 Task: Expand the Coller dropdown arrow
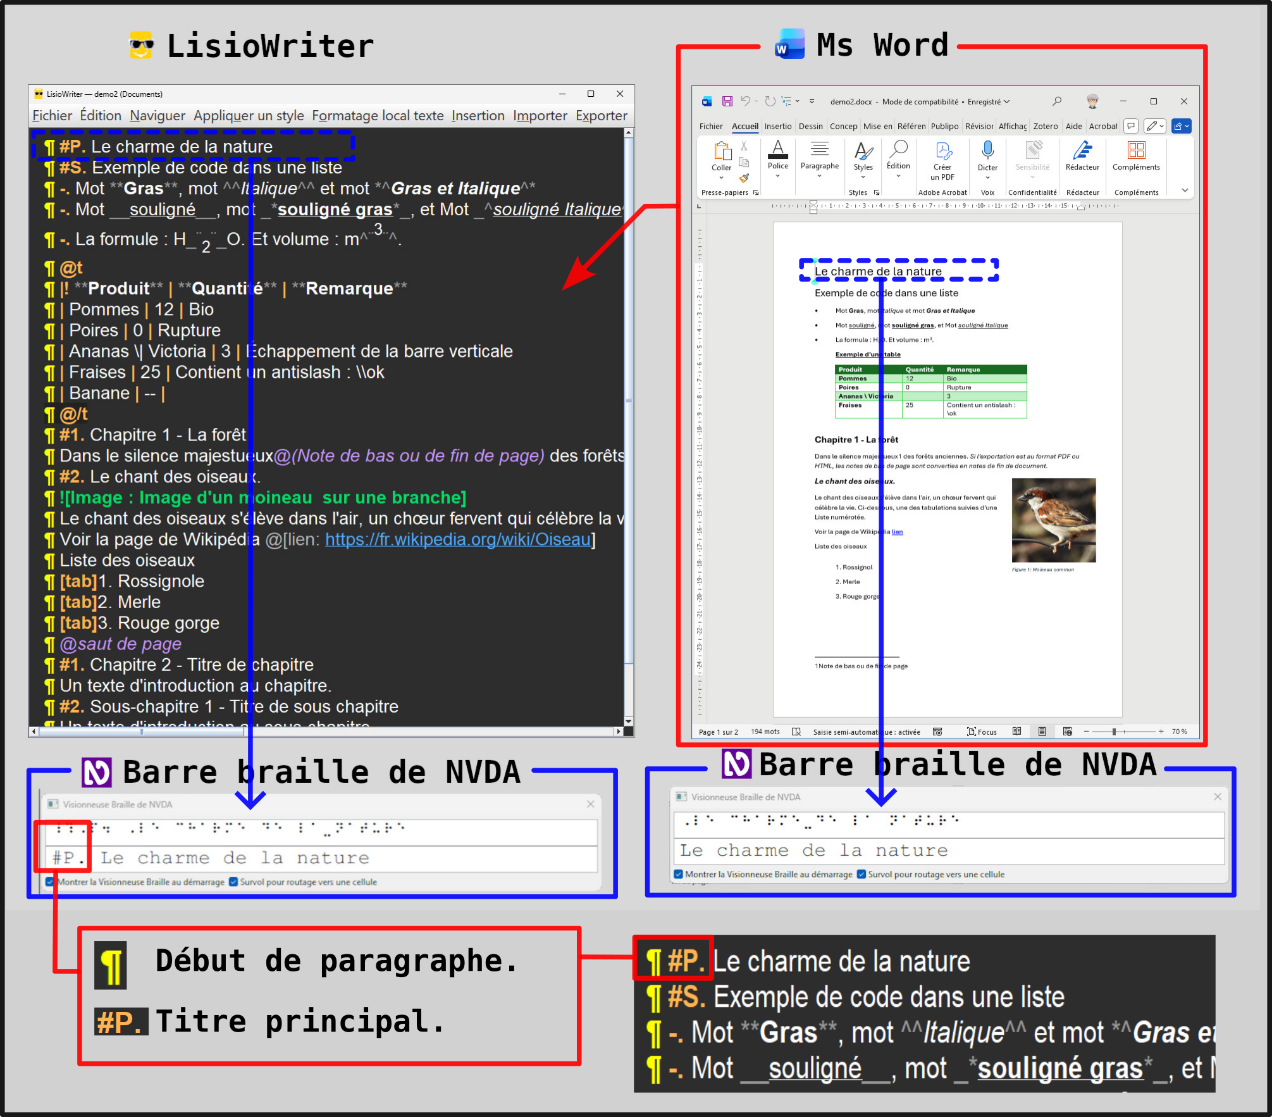coord(721,177)
